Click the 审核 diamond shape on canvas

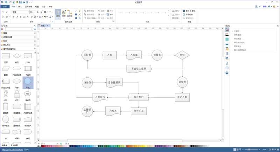tap(182, 55)
